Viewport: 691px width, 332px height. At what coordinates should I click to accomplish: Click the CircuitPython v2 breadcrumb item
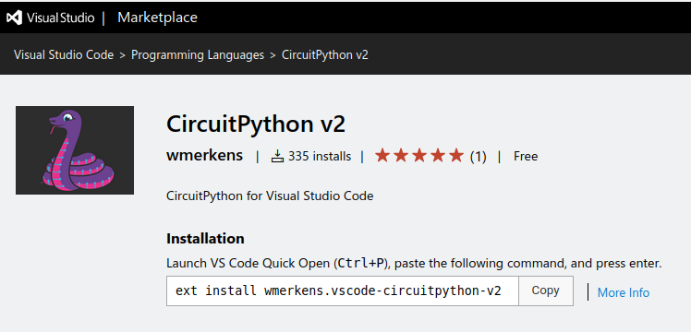click(325, 55)
